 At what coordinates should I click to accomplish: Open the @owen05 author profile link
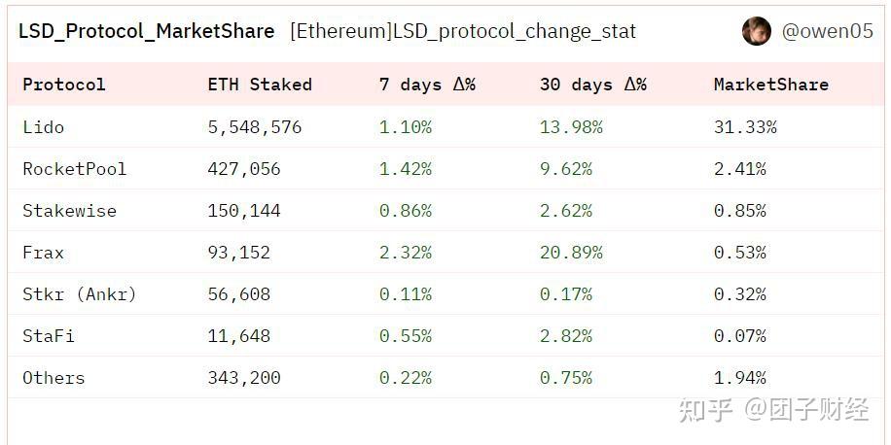coord(827,31)
